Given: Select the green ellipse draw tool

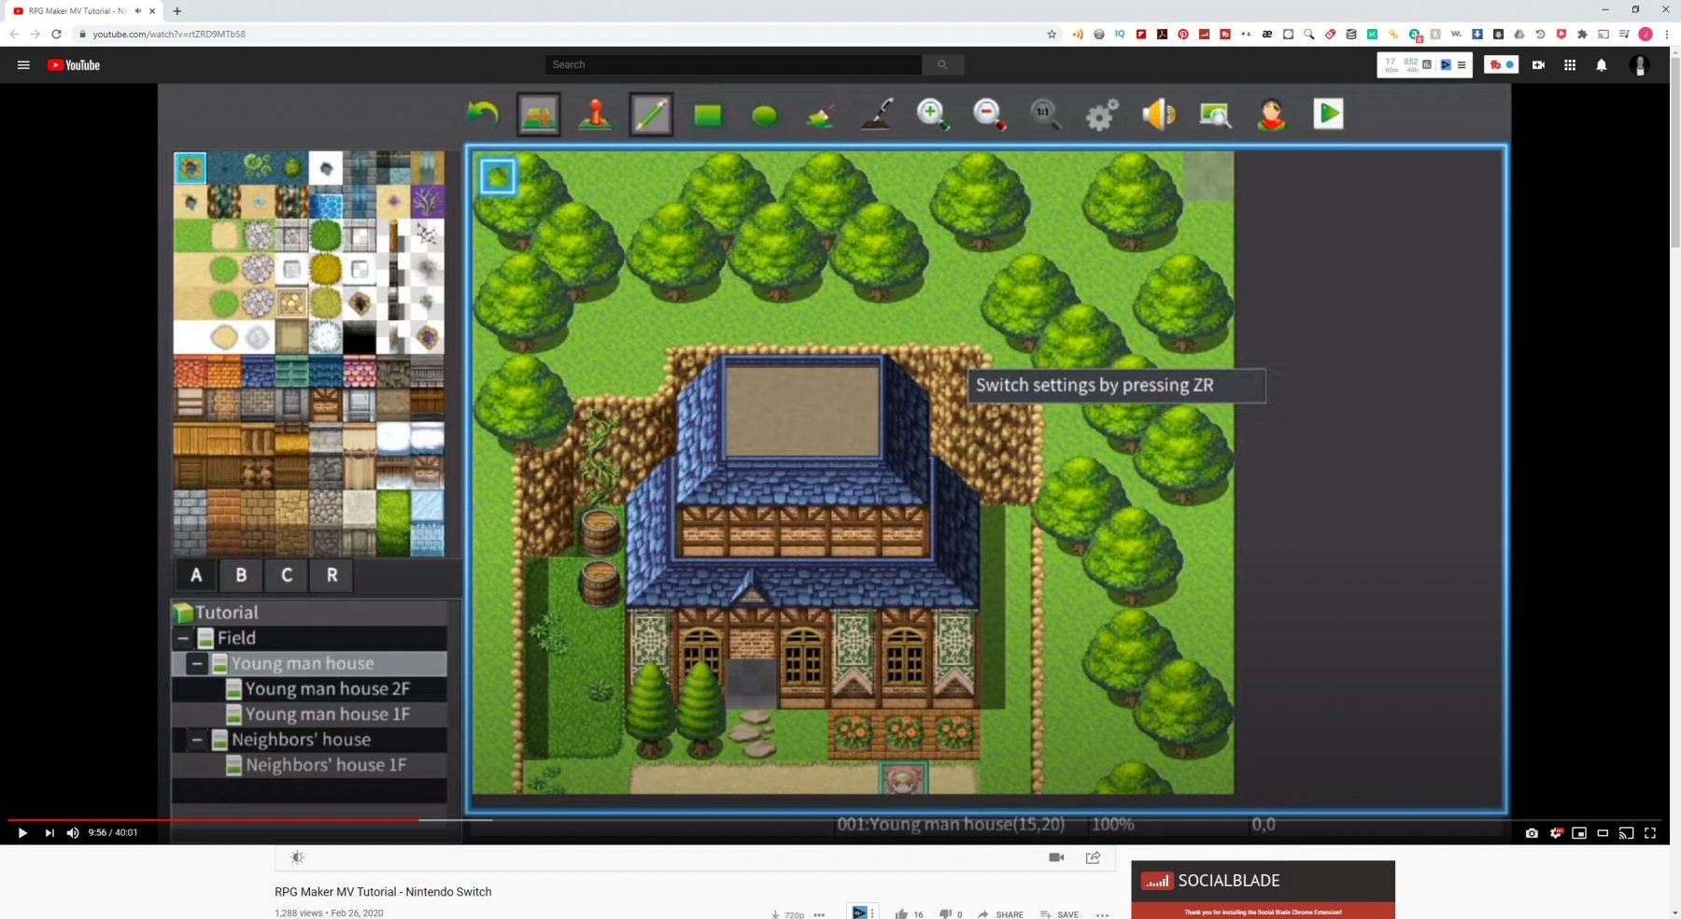Looking at the screenshot, I should [764, 116].
